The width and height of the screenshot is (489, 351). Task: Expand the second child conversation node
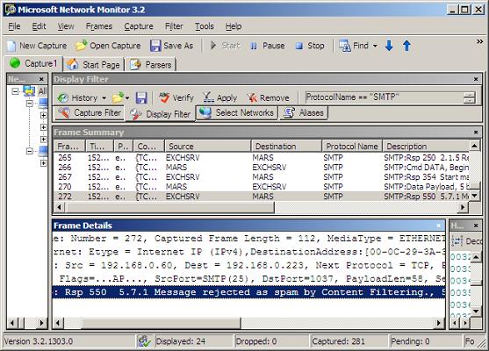(x=43, y=127)
